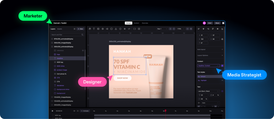274x119 pixels.
Task: Click the font link circle icon
Action: [222, 91]
